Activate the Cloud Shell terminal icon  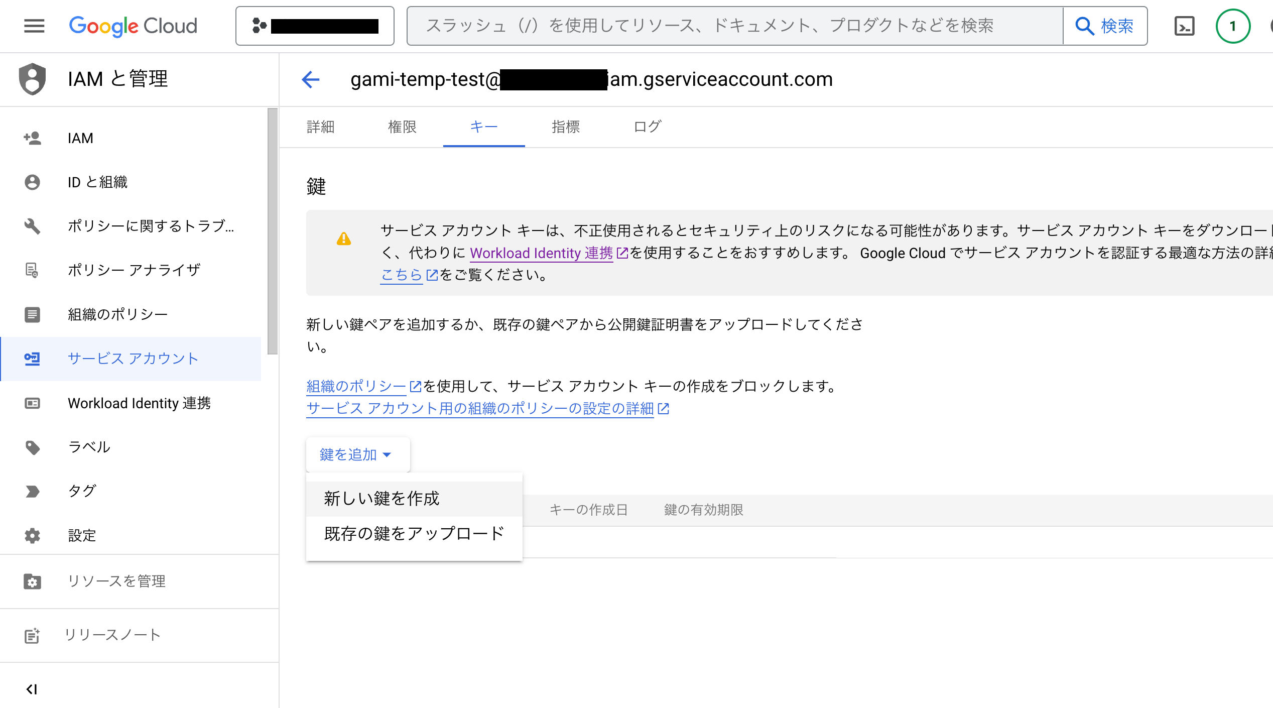[x=1185, y=26]
